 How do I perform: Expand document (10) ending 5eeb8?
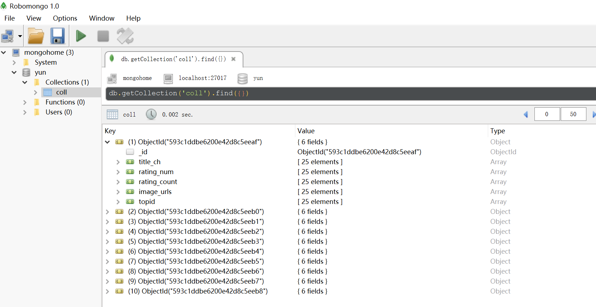pyautogui.click(x=107, y=291)
